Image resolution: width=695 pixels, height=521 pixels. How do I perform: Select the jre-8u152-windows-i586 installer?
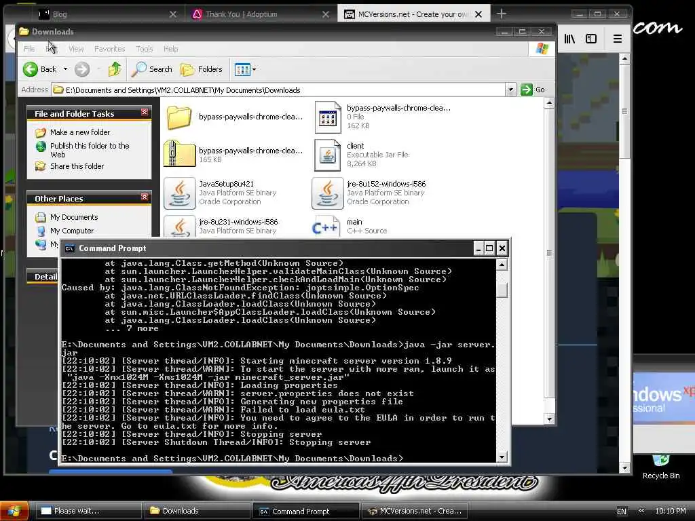(x=328, y=193)
